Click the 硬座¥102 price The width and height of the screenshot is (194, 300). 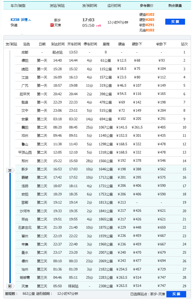(147, 15)
